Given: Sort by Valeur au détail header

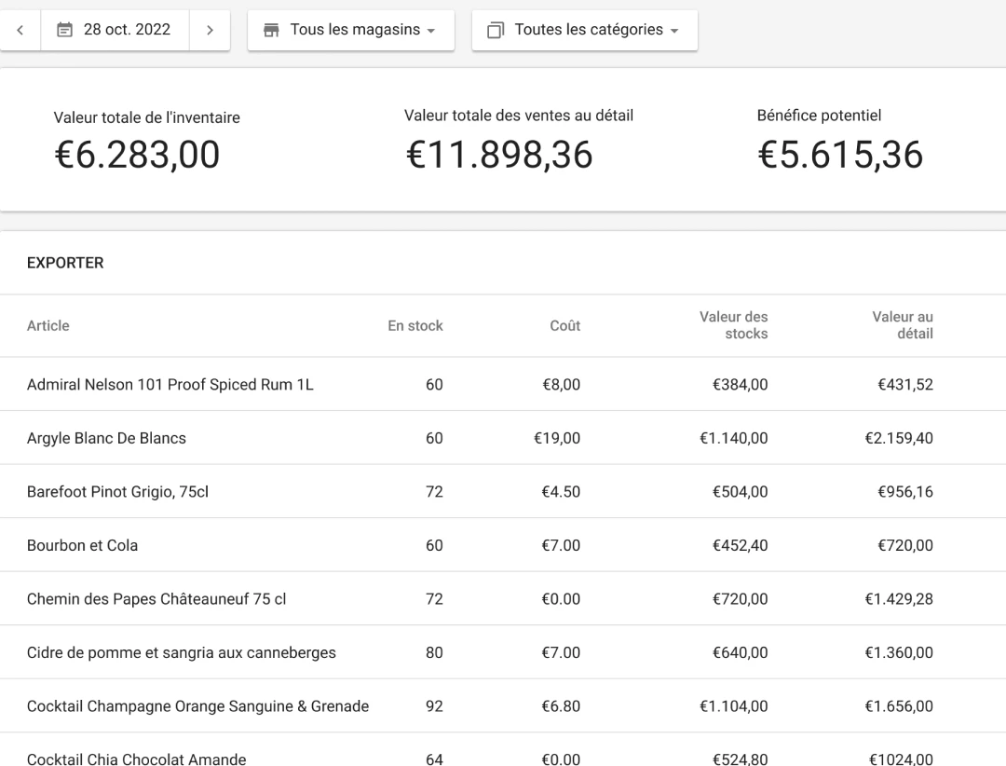Looking at the screenshot, I should (x=903, y=325).
